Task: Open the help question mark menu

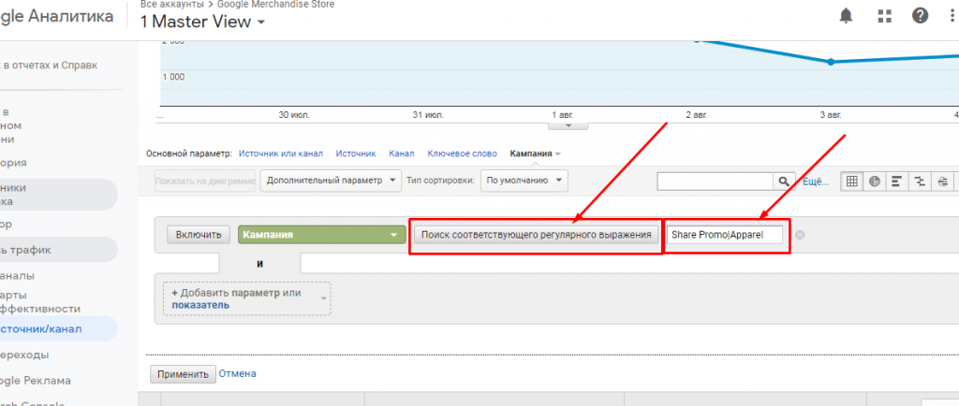Action: [920, 16]
